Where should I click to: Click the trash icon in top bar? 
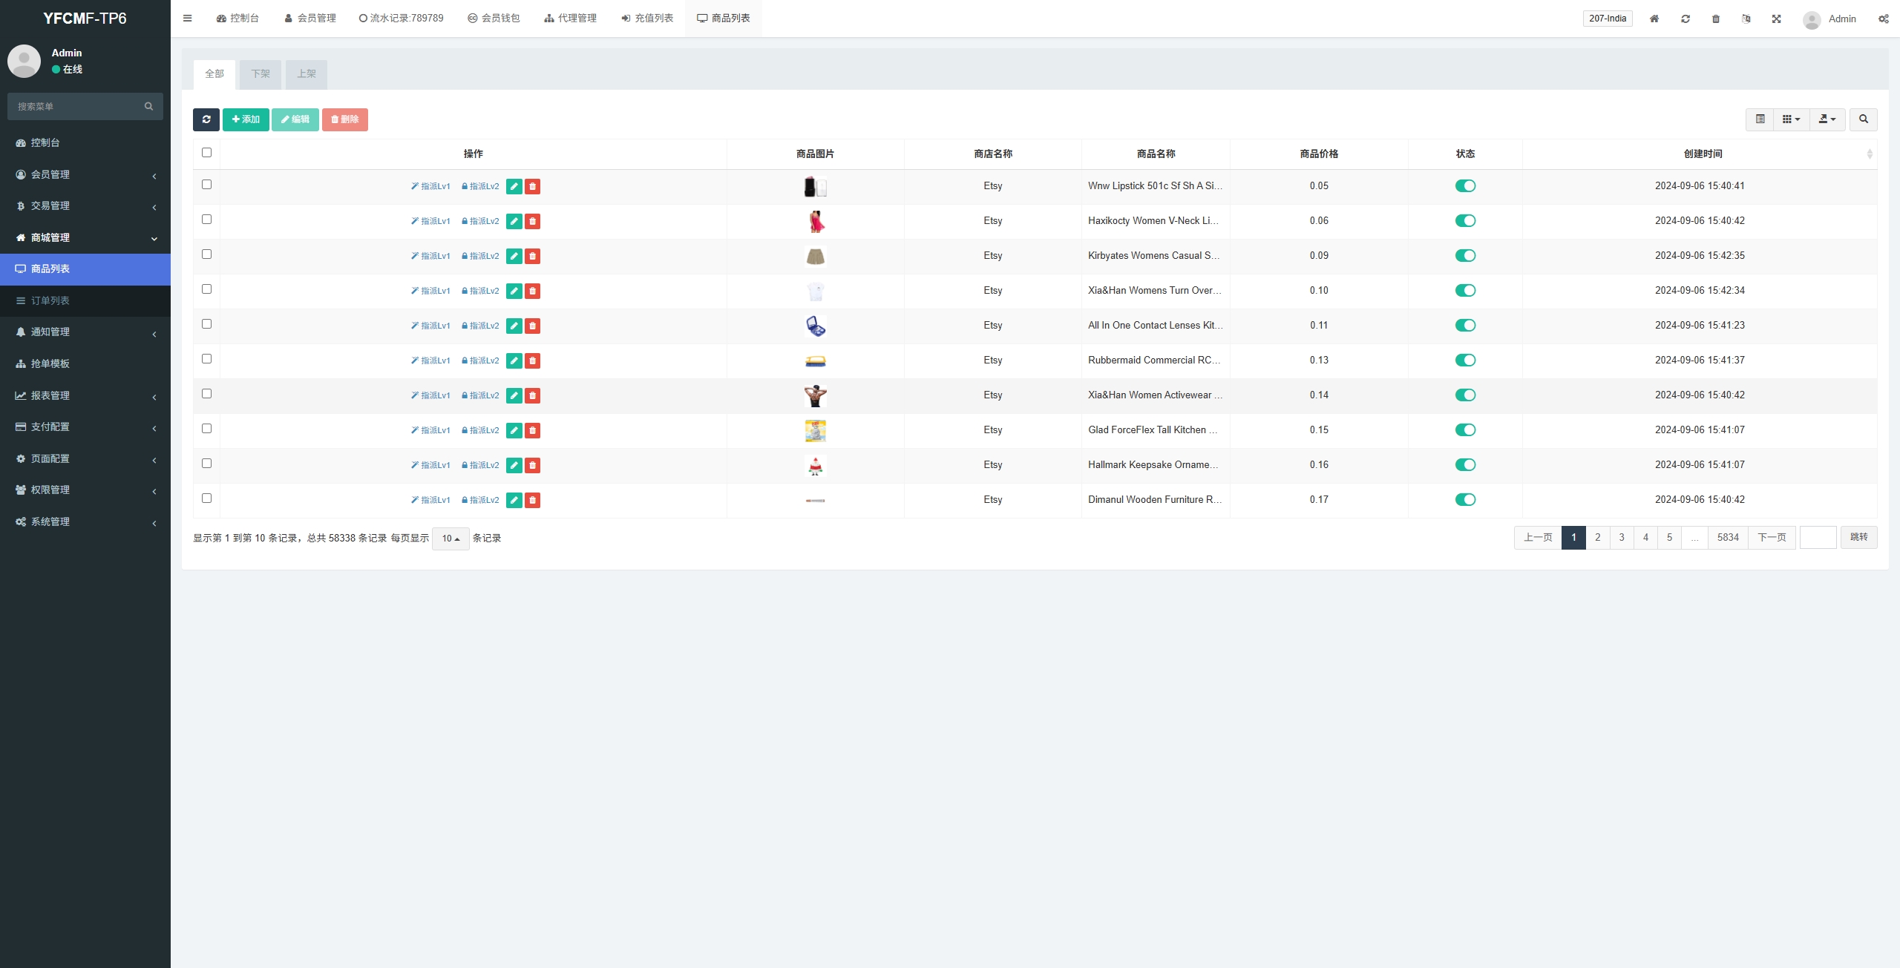(x=1715, y=19)
